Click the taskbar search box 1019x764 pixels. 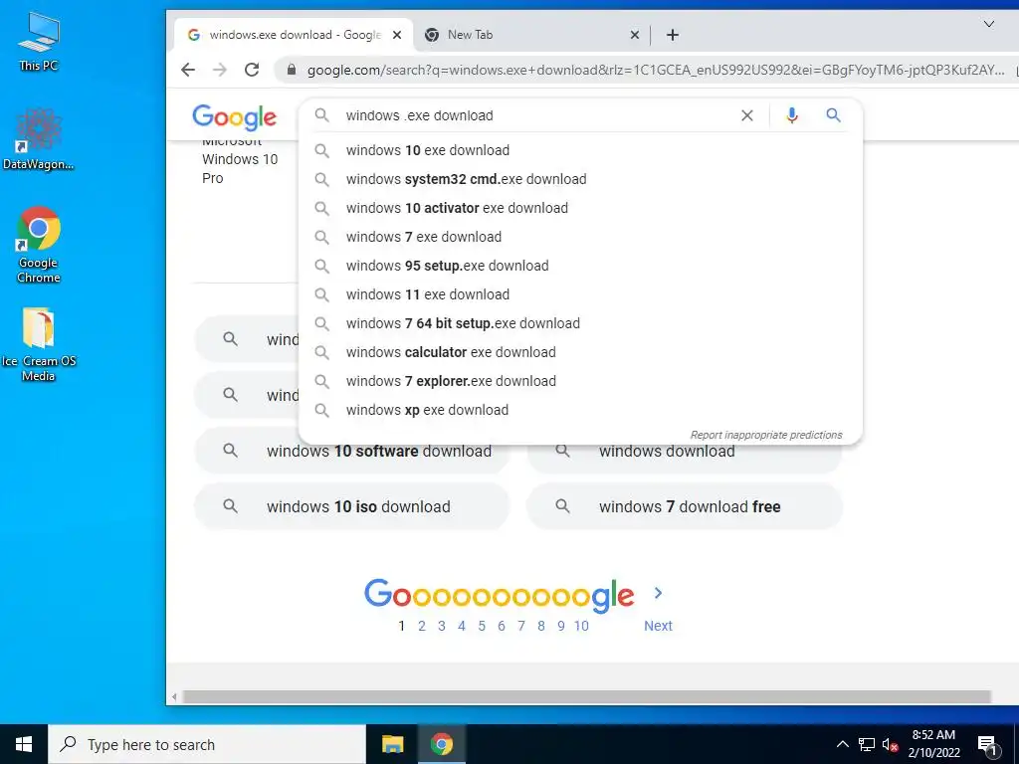coord(207,744)
